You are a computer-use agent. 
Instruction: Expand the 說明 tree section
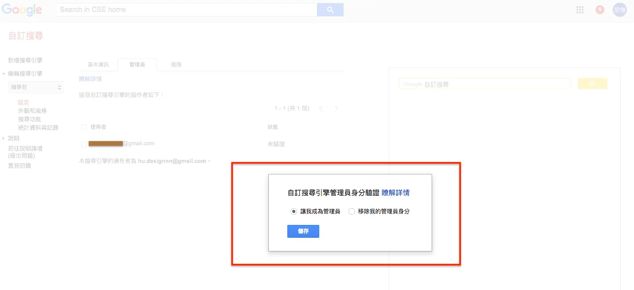click(x=4, y=138)
